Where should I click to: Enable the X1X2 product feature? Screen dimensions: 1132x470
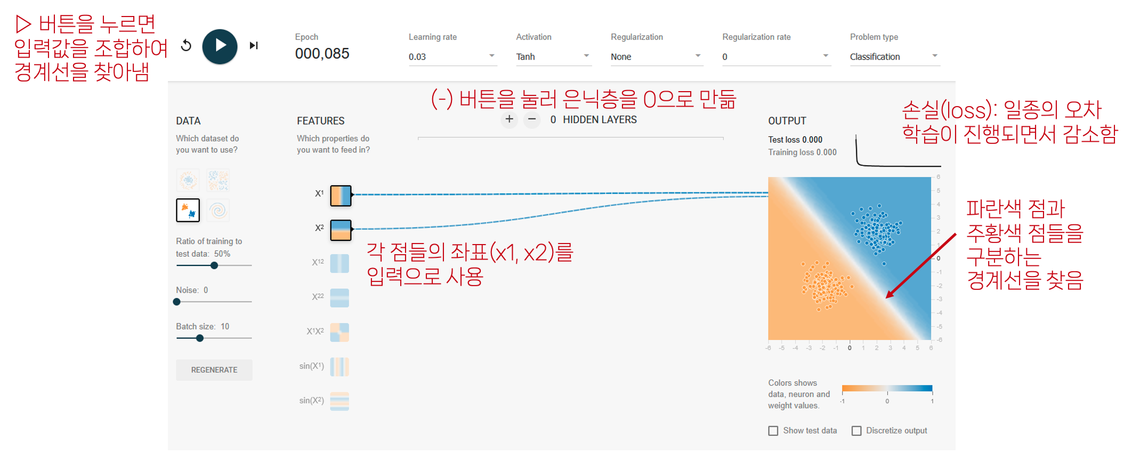click(339, 333)
